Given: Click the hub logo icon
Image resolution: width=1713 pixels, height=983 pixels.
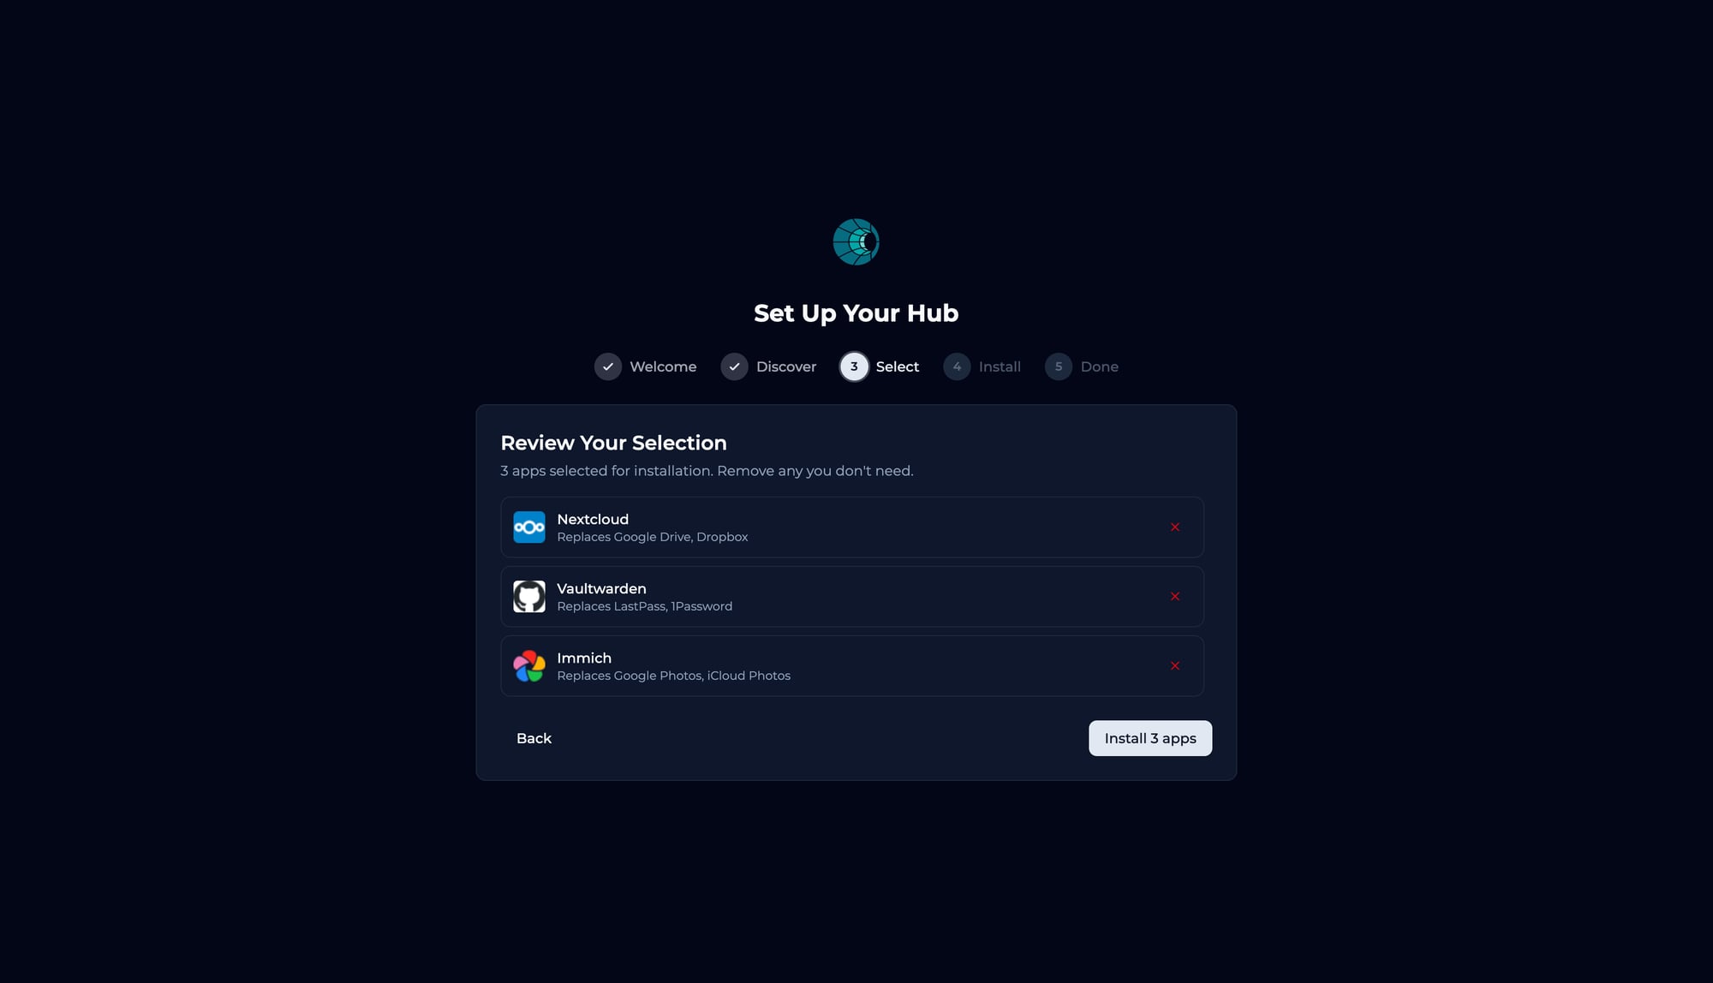Looking at the screenshot, I should pyautogui.click(x=856, y=242).
